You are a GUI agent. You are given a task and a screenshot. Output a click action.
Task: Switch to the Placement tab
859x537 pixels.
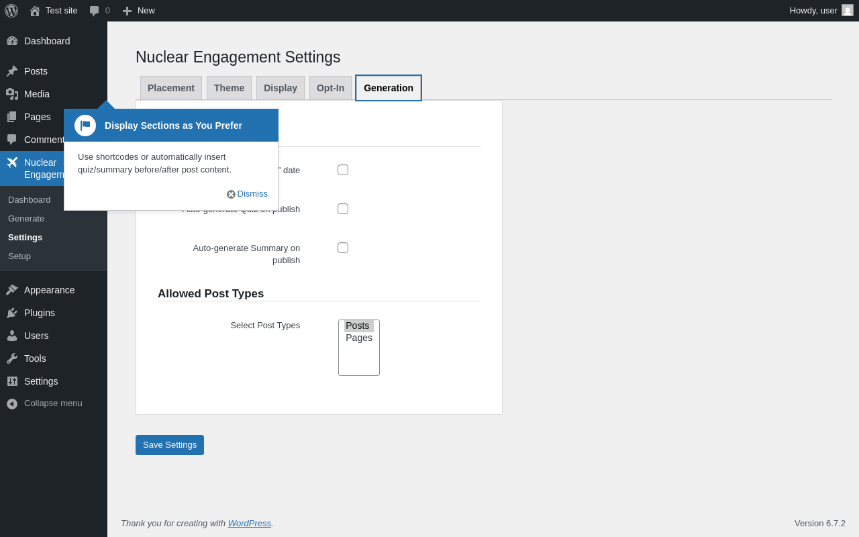pos(171,88)
